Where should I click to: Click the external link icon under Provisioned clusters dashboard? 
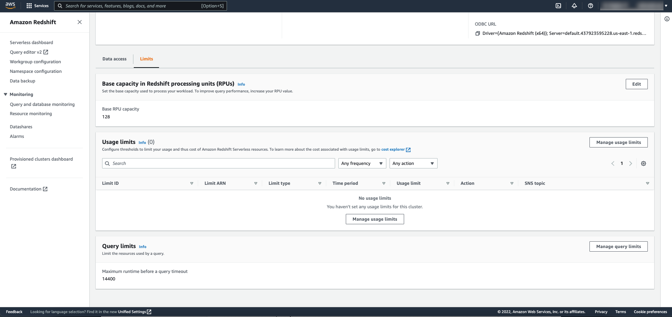(x=14, y=166)
